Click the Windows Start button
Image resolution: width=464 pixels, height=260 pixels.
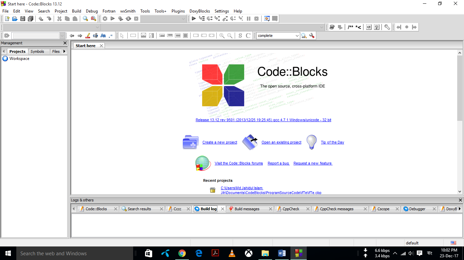pos(8,253)
